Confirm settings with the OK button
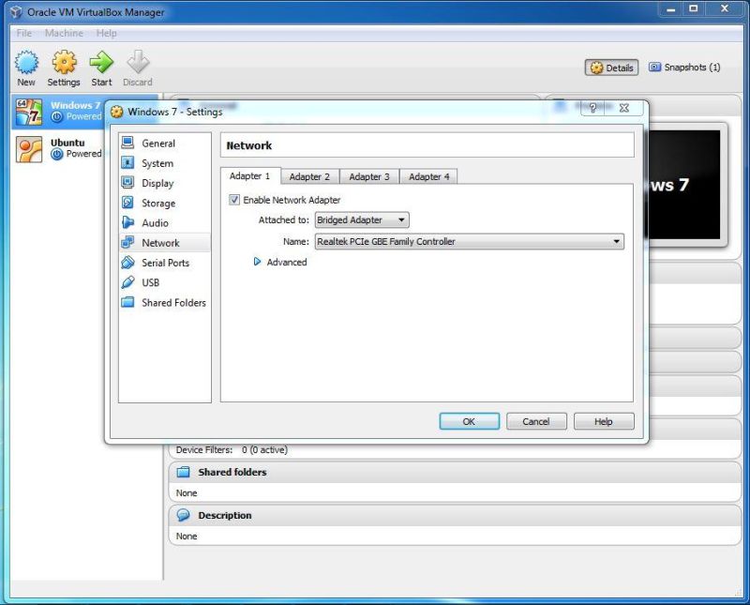This screenshot has height=605, width=750. coord(469,421)
